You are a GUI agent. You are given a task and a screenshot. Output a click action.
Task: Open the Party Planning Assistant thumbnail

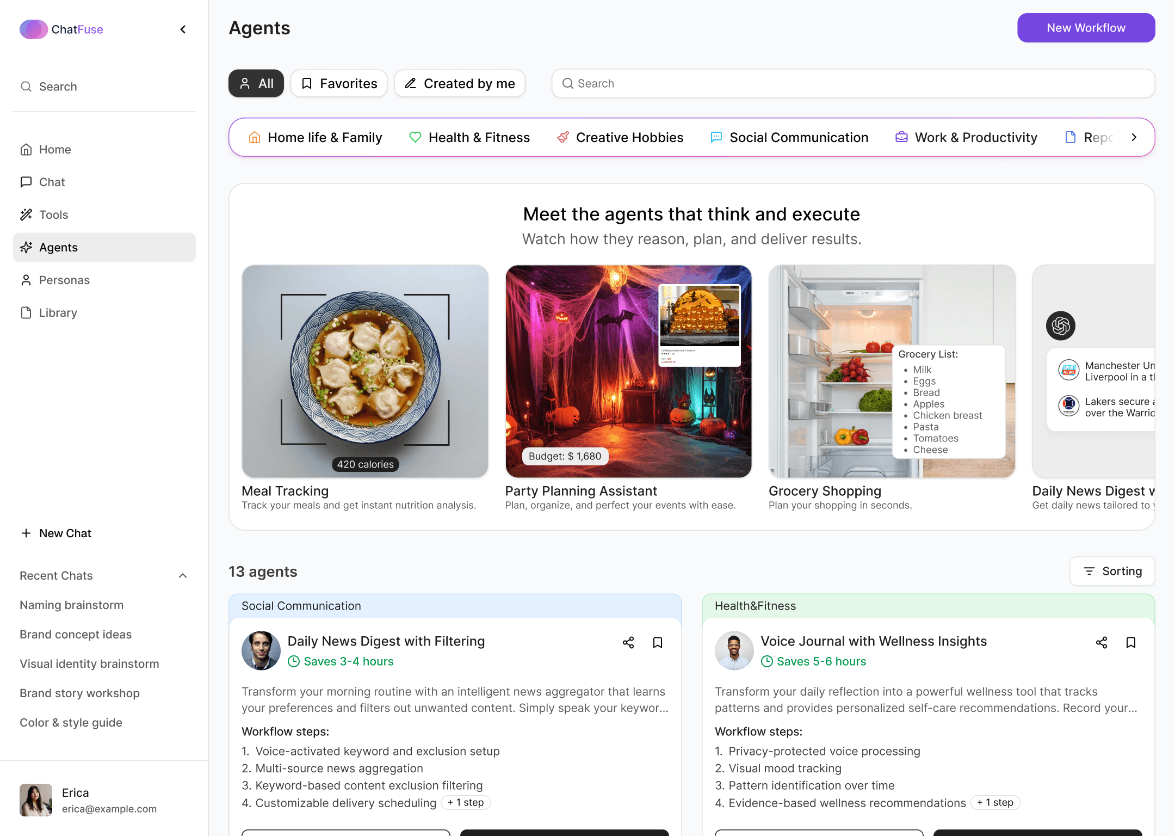click(628, 371)
